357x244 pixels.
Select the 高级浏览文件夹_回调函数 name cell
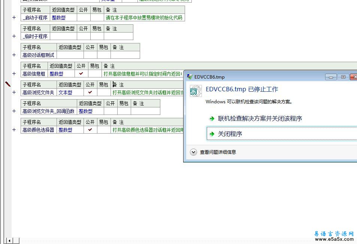(49, 111)
